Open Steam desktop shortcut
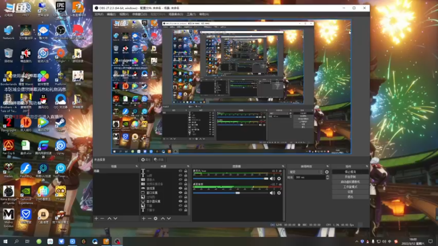The height and width of the screenshot is (246, 438). pos(60,124)
